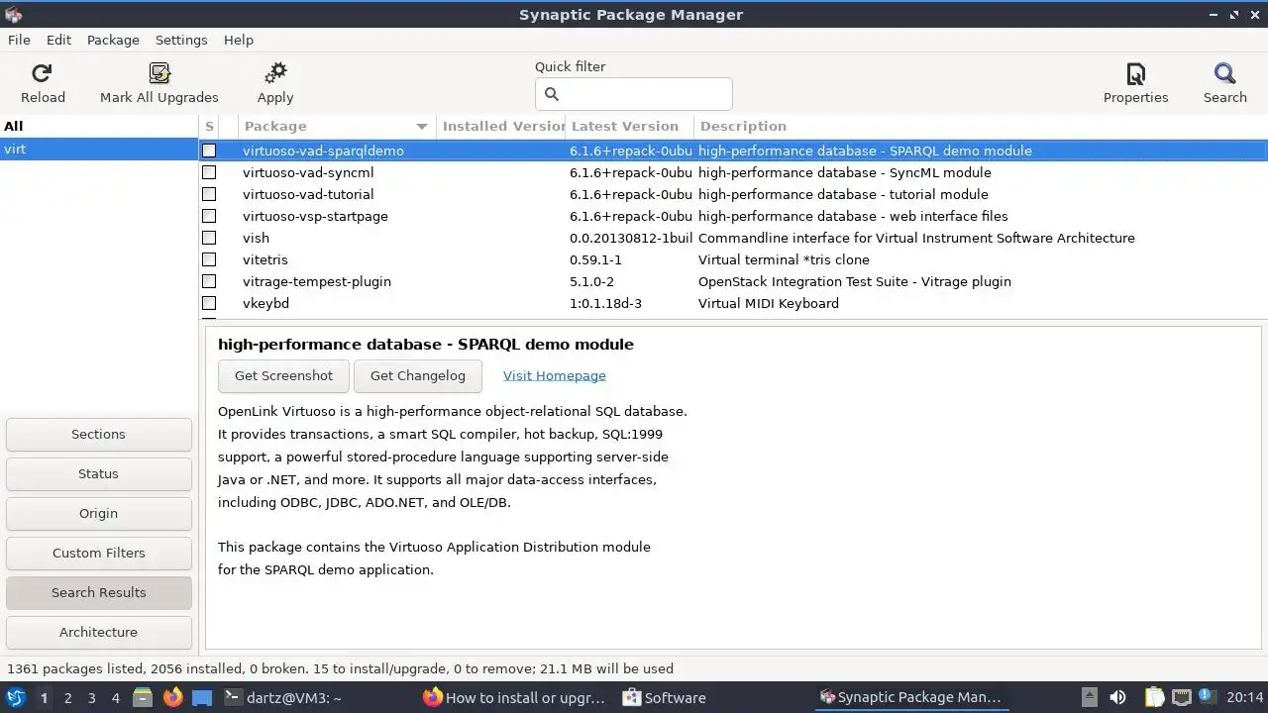Image resolution: width=1268 pixels, height=713 pixels.
Task: Switch to the Software taskbar window
Action: 665,697
